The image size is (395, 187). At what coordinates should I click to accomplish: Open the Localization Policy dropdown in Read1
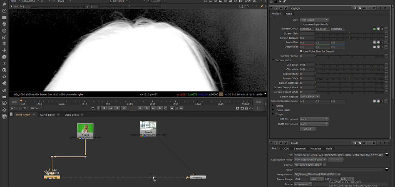310,160
